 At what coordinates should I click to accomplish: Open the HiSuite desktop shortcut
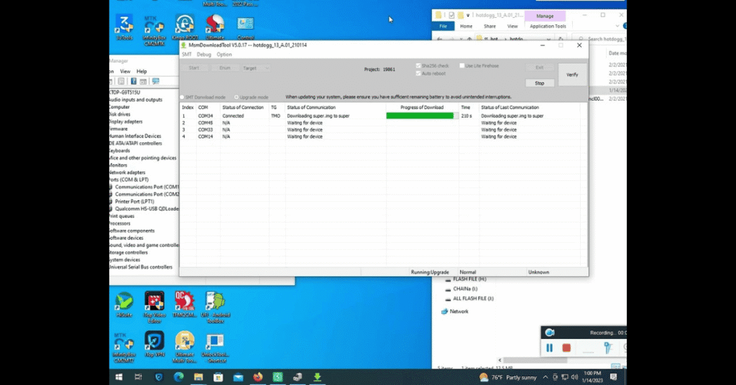pyautogui.click(x=124, y=305)
